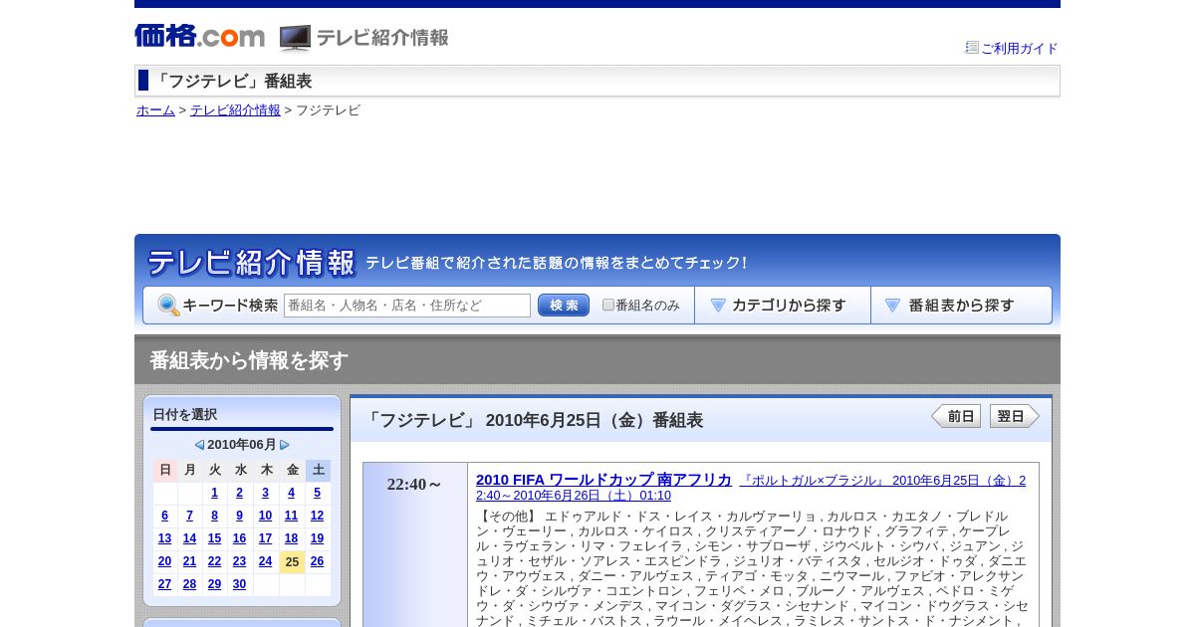The width and height of the screenshot is (1195, 627).
Task: Select June 21 in the calendar
Action: pos(189,561)
